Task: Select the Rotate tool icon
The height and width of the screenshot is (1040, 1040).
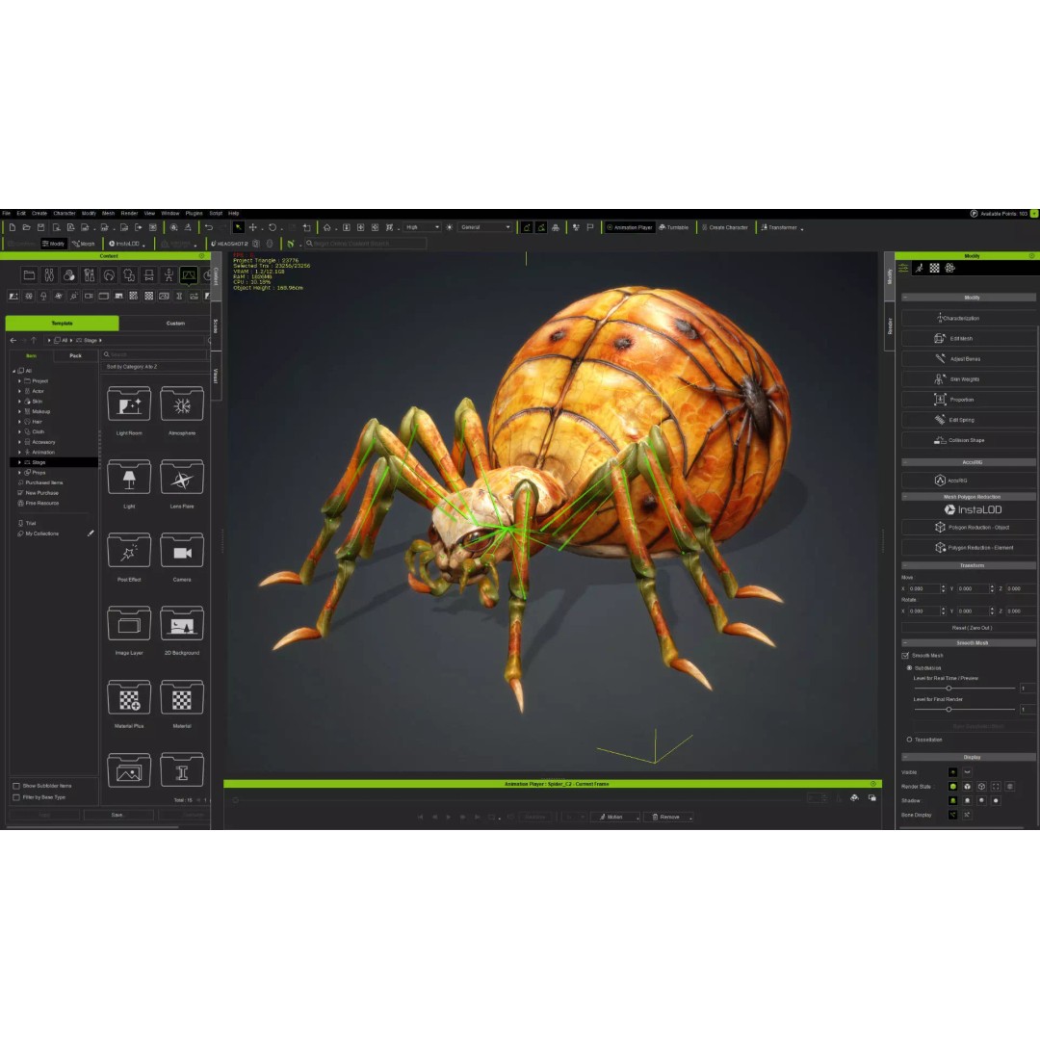Action: [x=272, y=227]
